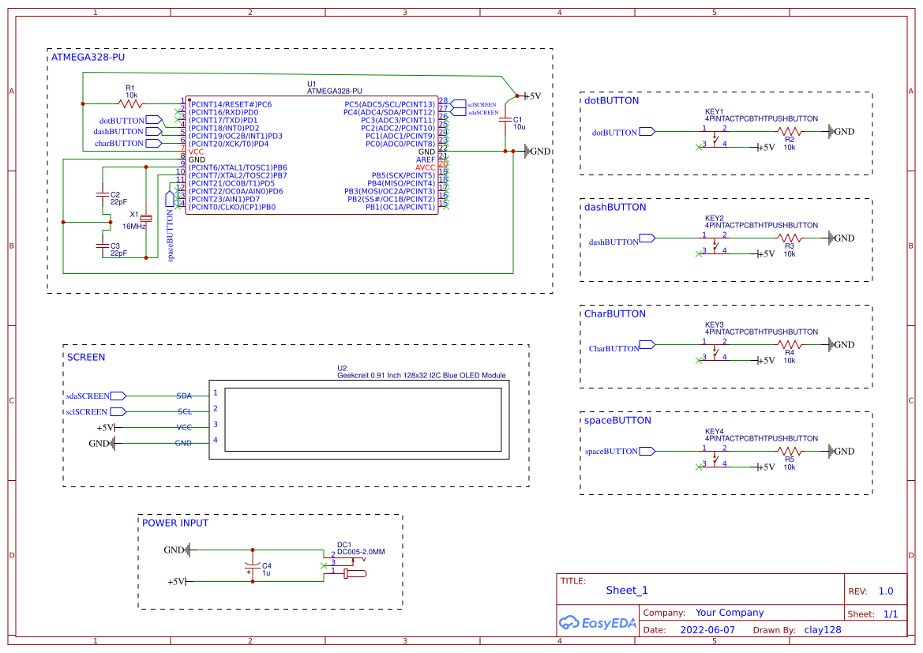This screenshot has width=923, height=653.
Task: Select the KEY3 pushbutton symbol
Action: tap(715, 351)
